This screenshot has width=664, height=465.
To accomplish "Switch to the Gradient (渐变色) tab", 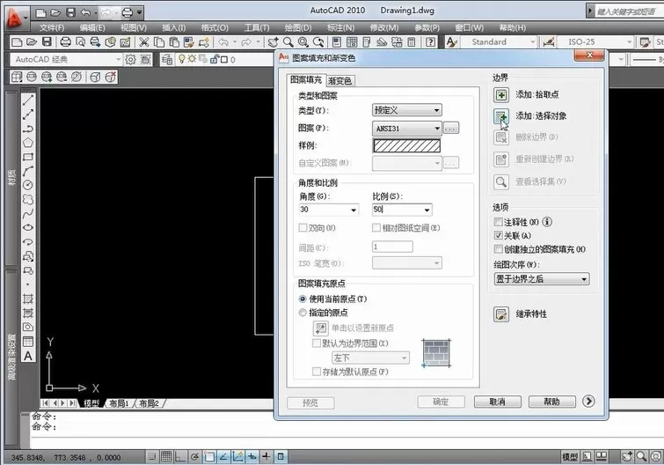I will pyautogui.click(x=339, y=80).
